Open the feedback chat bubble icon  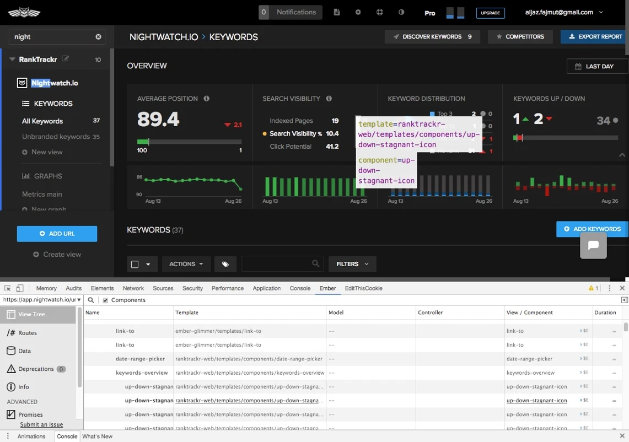593,246
